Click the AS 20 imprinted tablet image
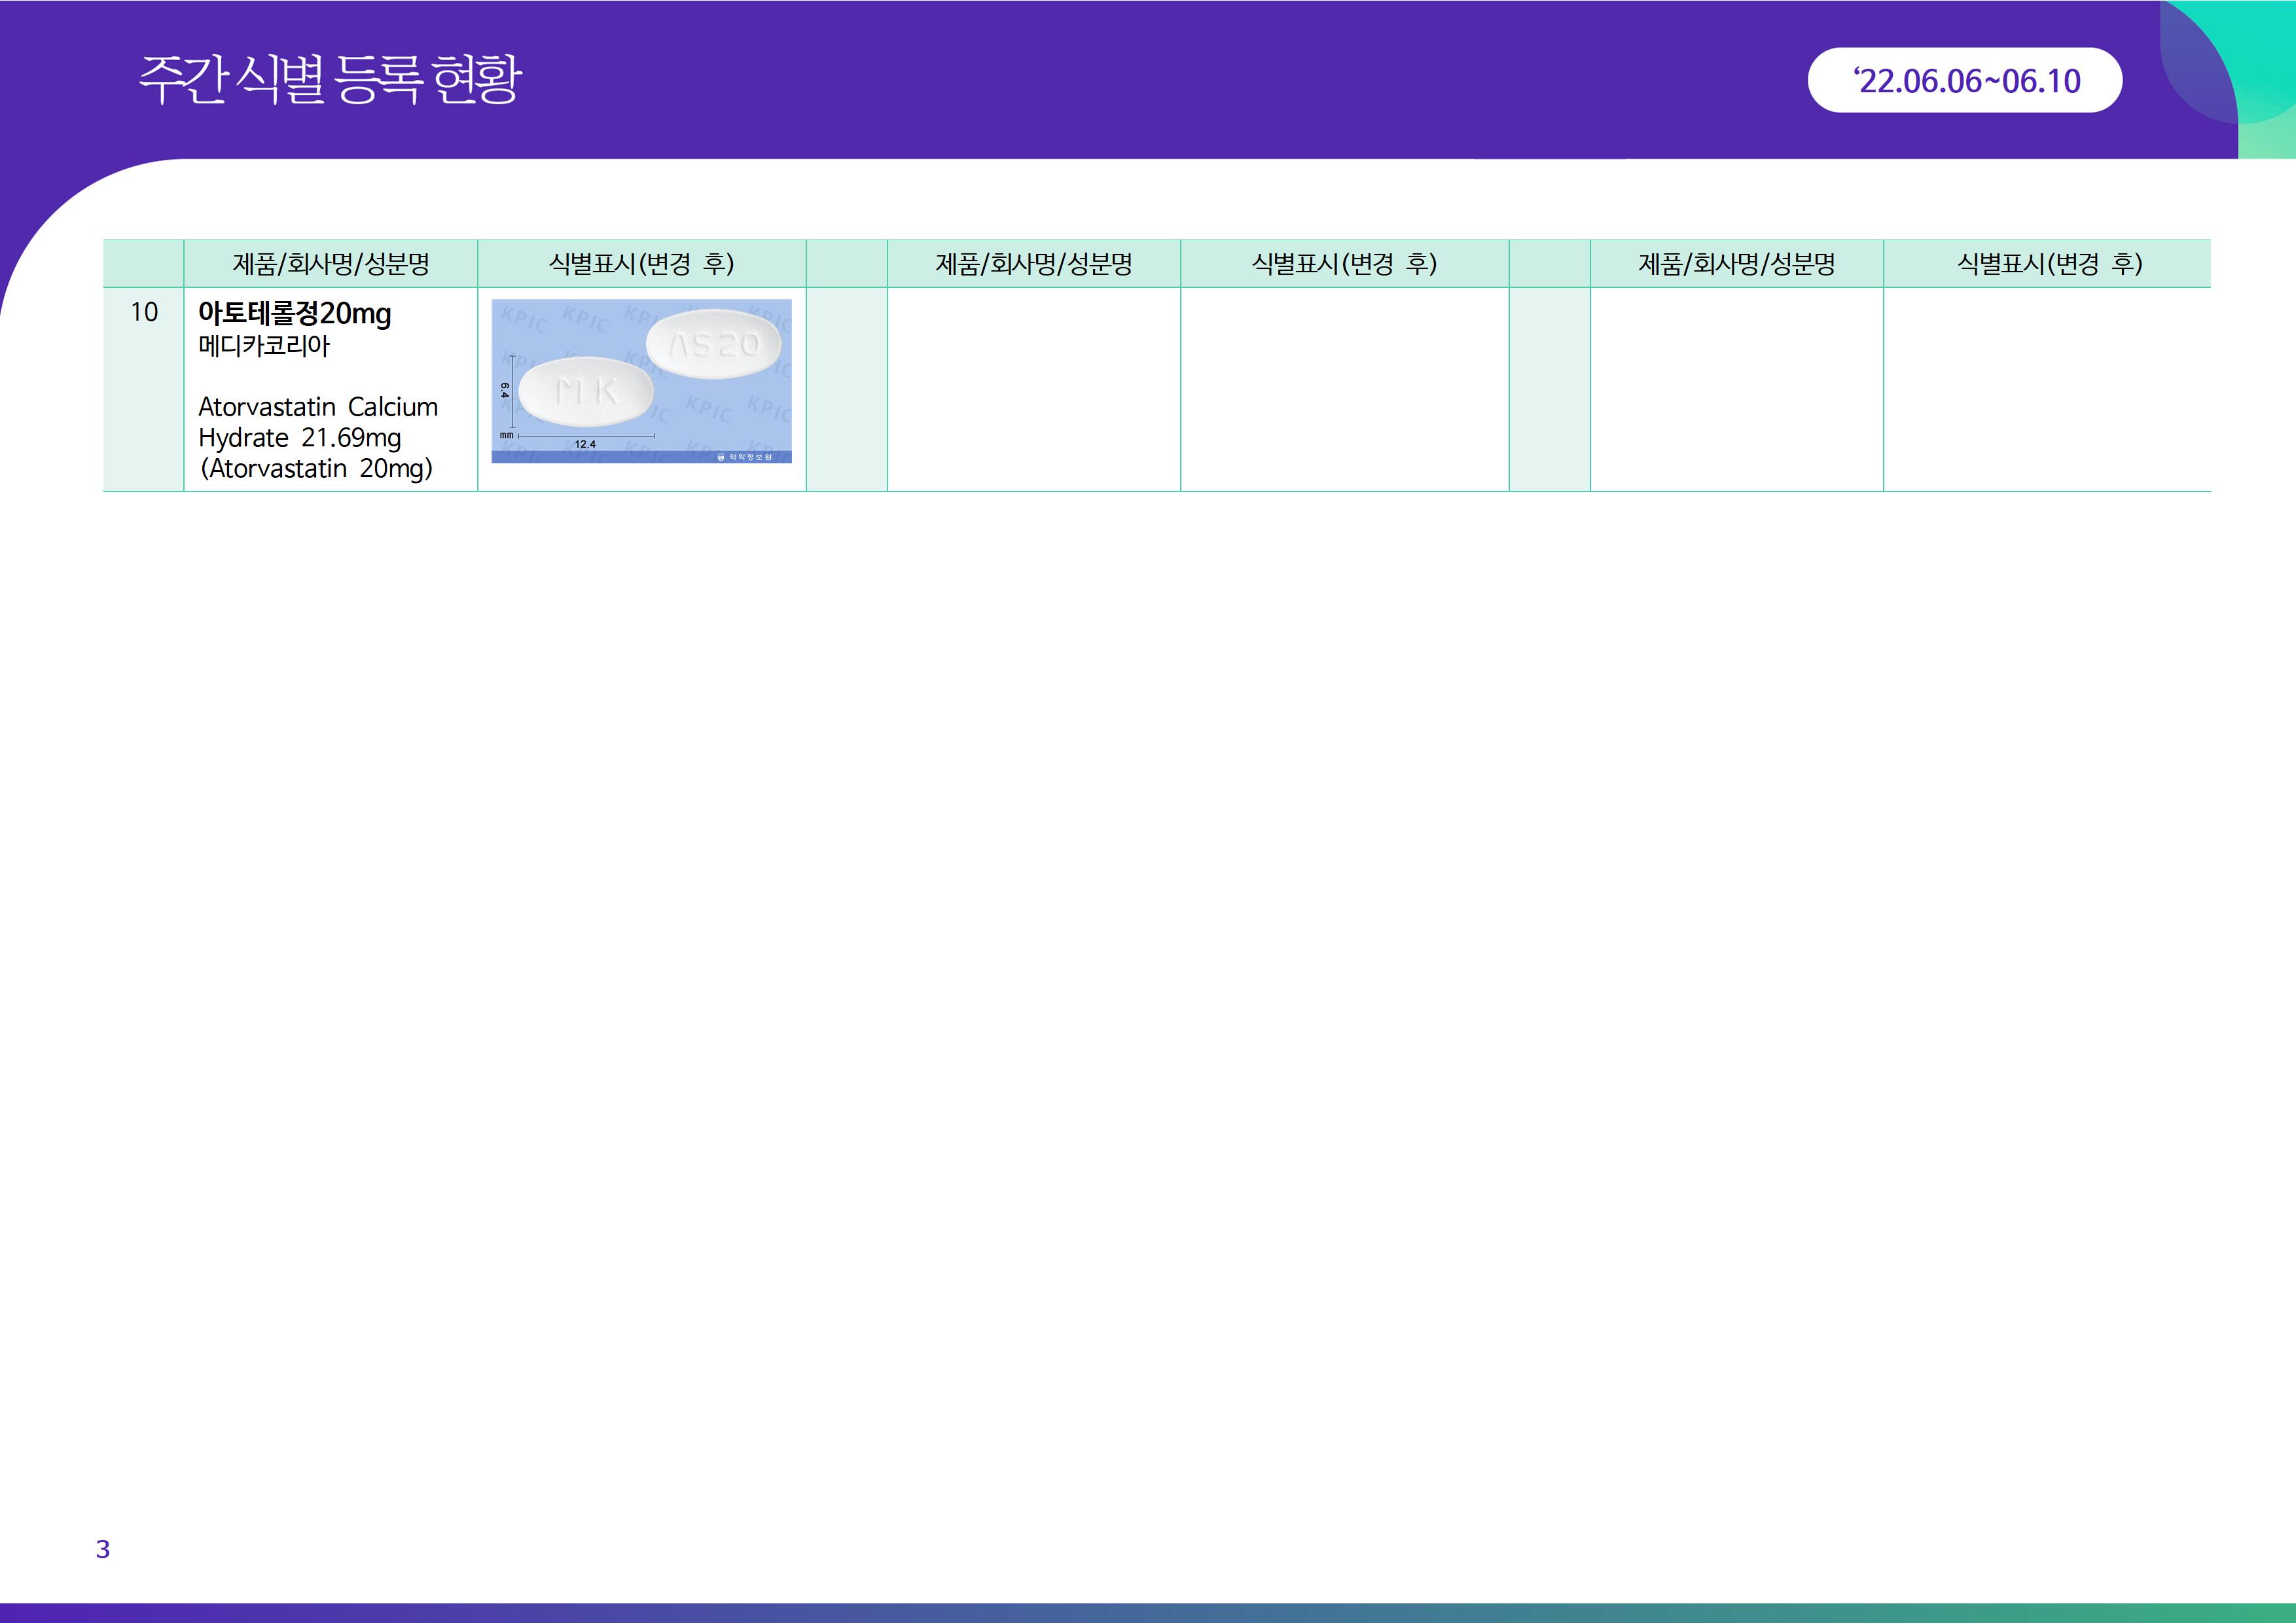The height and width of the screenshot is (1623, 2296). click(x=714, y=344)
